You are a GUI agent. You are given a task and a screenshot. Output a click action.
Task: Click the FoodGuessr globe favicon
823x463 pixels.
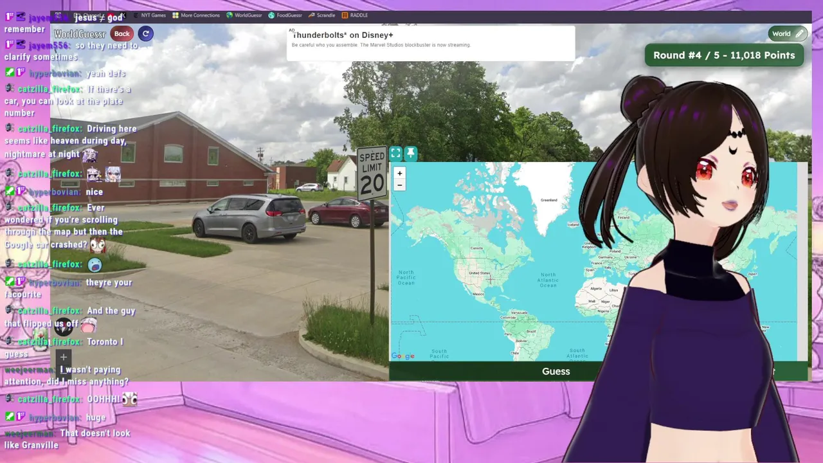tap(271, 15)
